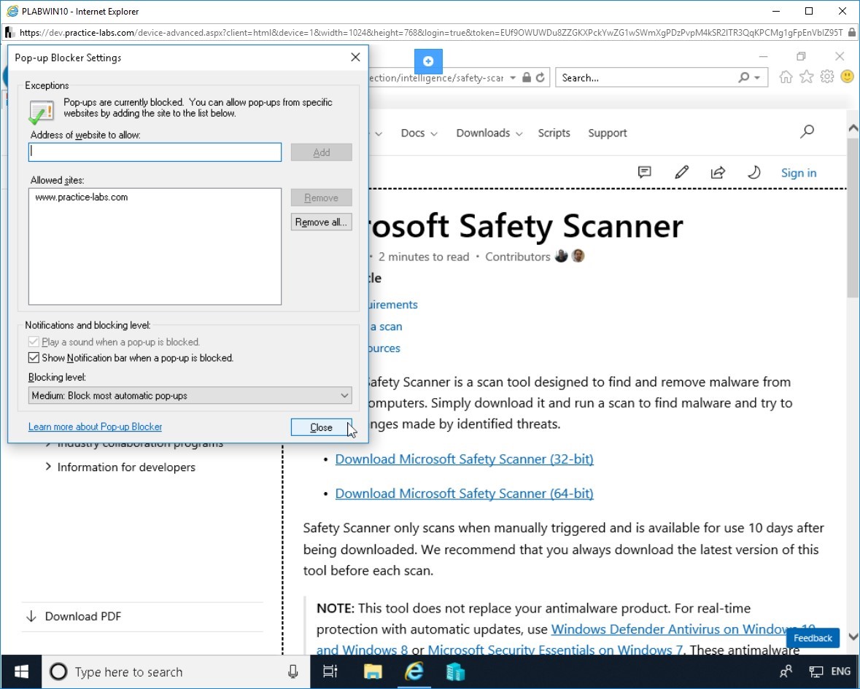Click the 'a scan' contents link
Viewport: 860px width, 689px height.
386,327
